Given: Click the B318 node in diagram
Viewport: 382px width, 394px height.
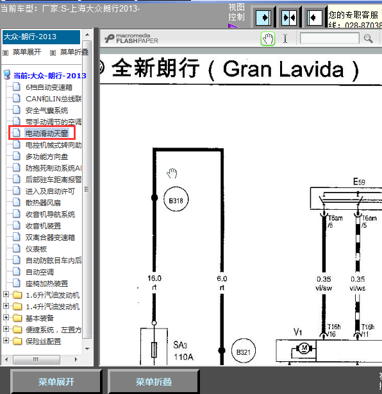Looking at the screenshot, I should tap(176, 200).
